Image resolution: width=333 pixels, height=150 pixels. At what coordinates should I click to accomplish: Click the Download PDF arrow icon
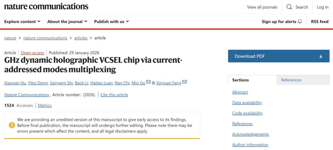click(321, 56)
